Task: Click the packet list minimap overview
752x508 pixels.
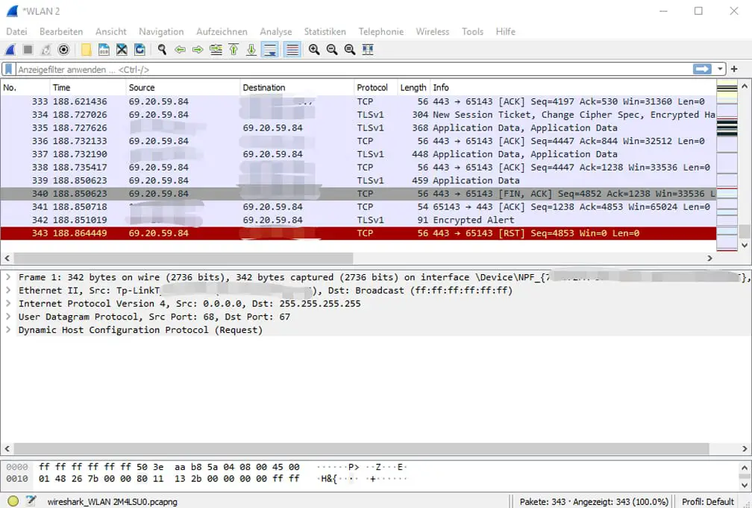Action: [727, 165]
